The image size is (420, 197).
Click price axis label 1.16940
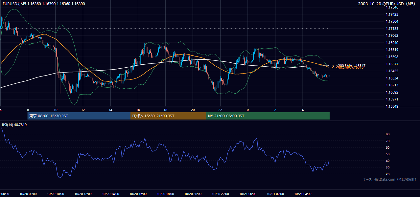(x=392, y=43)
